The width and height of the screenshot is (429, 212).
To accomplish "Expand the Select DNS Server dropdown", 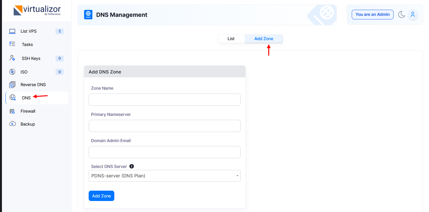I will [x=164, y=176].
